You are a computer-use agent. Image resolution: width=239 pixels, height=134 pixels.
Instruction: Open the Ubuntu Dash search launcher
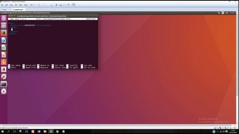(x=4, y=18)
